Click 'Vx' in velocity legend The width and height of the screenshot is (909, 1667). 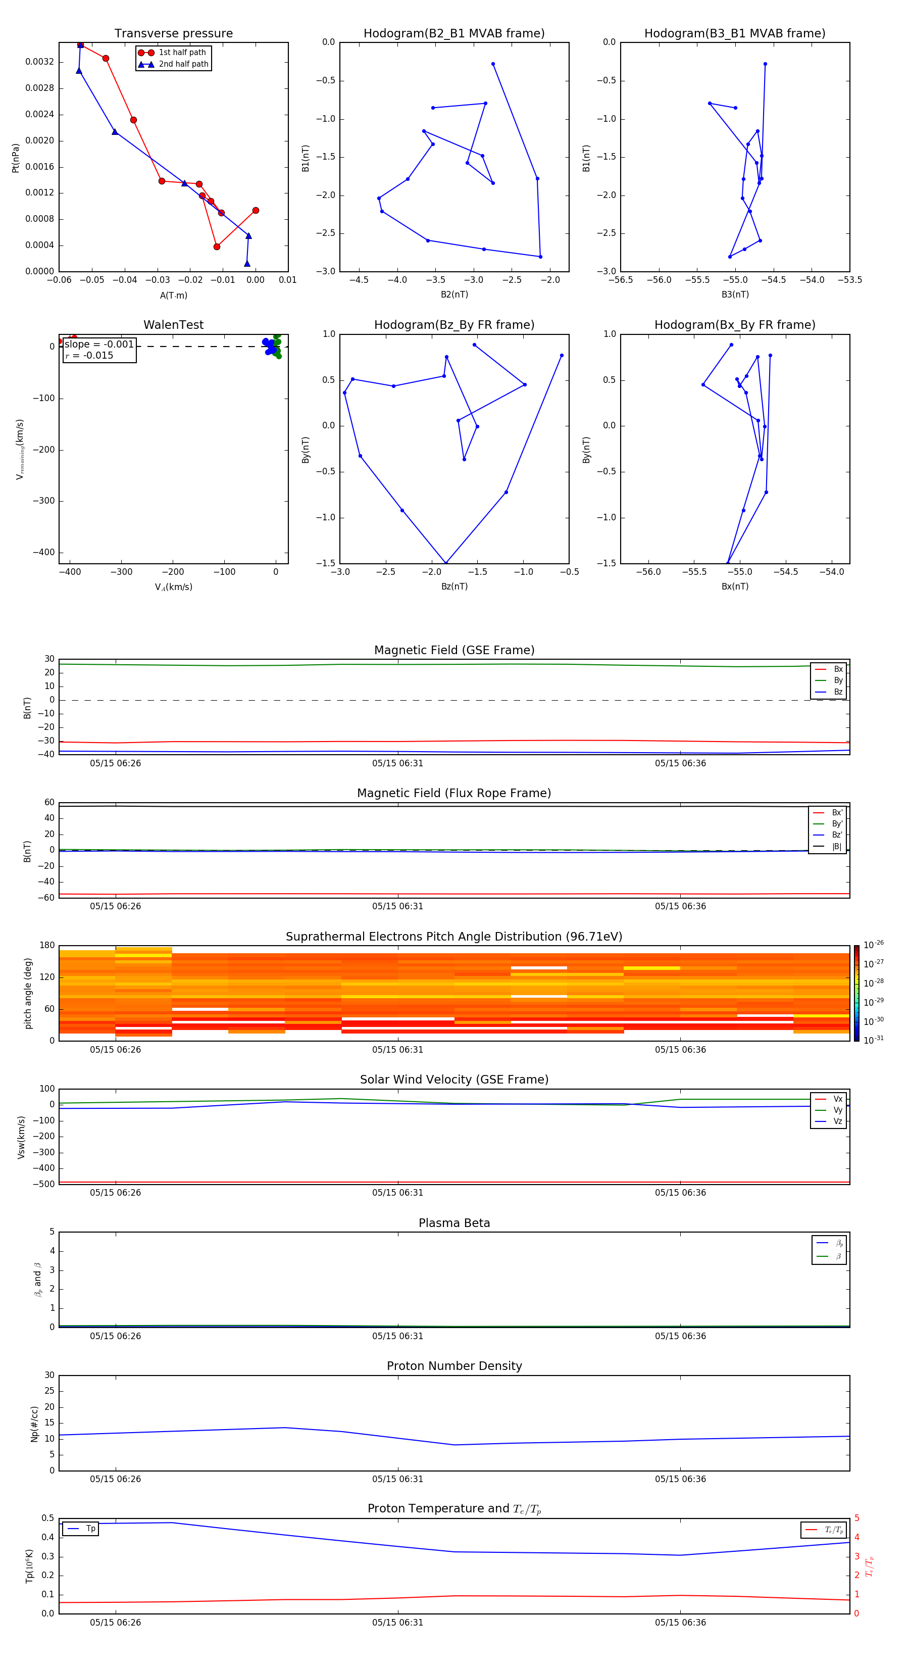829,1099
